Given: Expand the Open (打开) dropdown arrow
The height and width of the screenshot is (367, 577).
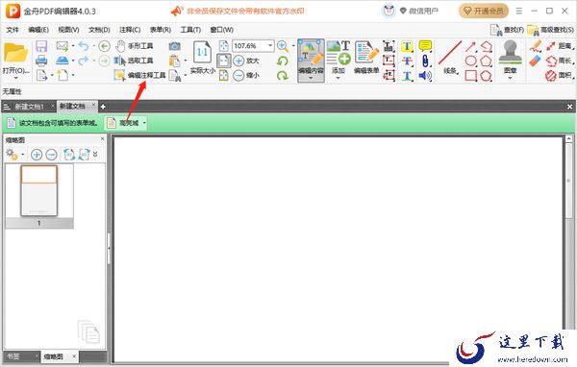Looking at the screenshot, I should pos(15,79).
